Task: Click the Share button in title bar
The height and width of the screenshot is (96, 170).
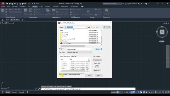Action: pos(36,3)
